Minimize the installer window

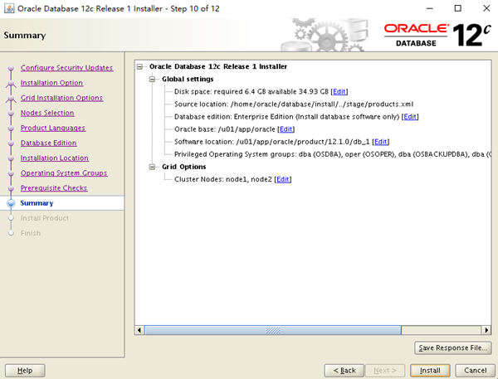pyautogui.click(x=429, y=8)
